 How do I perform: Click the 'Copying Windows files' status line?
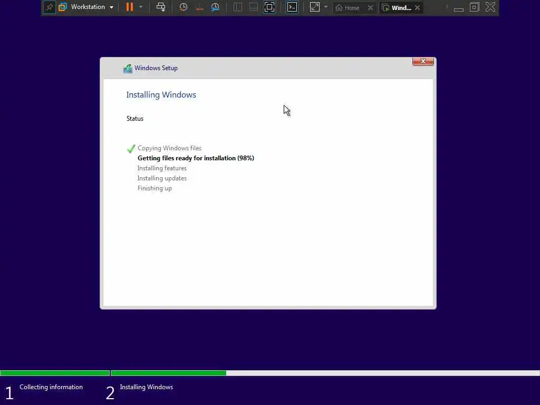(169, 148)
